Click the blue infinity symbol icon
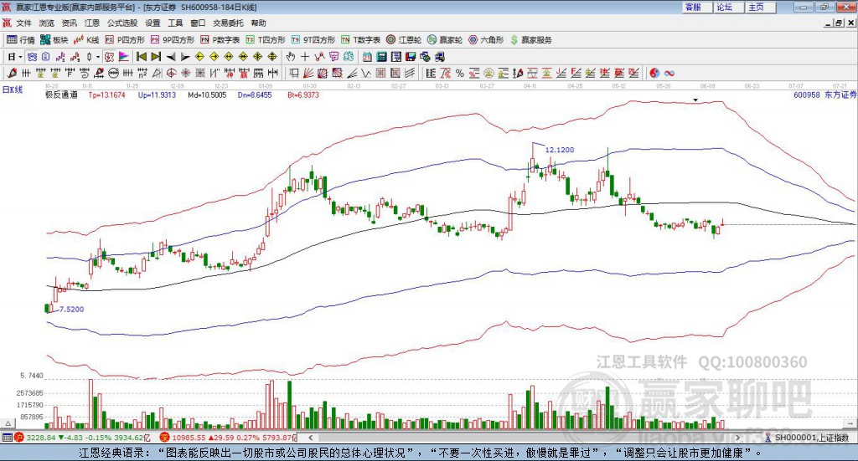Screen dimensions: 858x461 pyautogui.click(x=669, y=73)
